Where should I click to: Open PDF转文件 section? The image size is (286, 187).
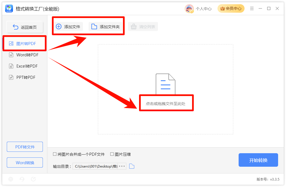[25, 147]
